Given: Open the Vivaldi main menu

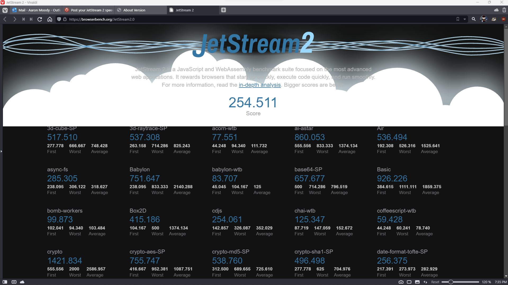Looking at the screenshot, I should 5,10.
